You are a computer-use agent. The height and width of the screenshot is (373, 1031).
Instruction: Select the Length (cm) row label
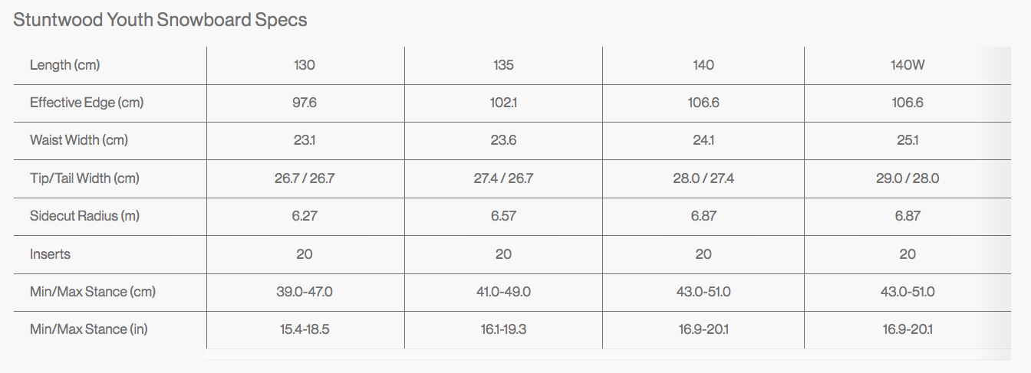coord(65,65)
